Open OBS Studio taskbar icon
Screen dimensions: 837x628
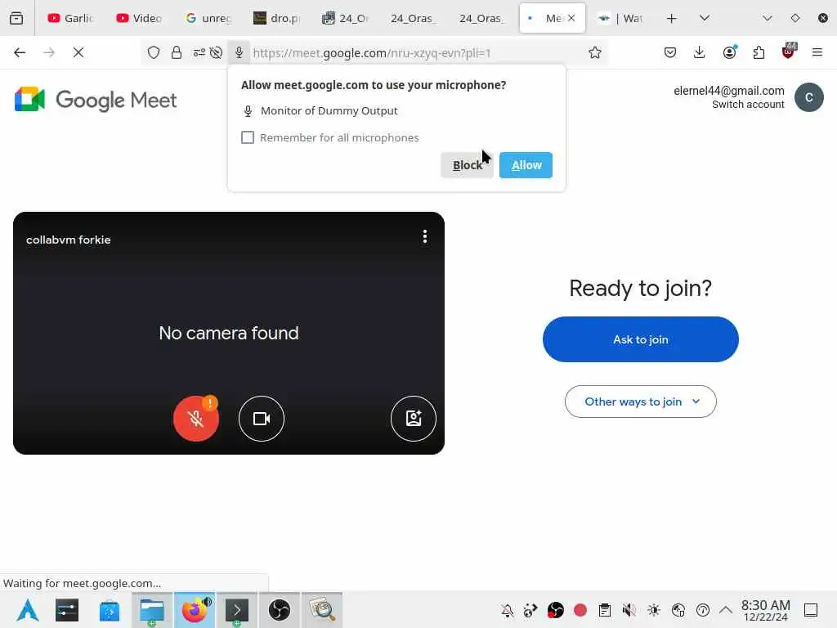coord(280,610)
